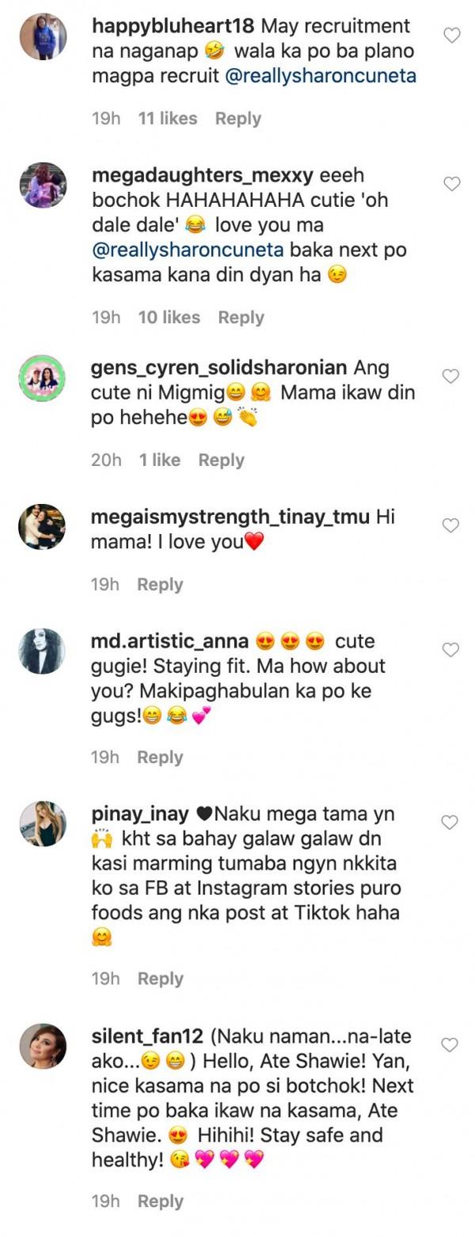Like md.artistic_anna's comment

(451, 650)
